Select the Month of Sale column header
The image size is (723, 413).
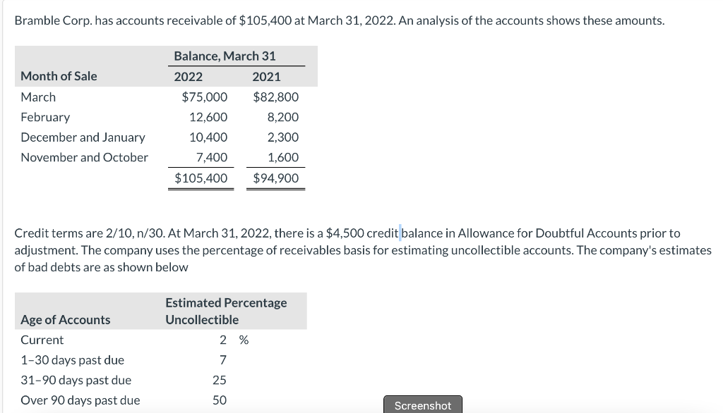(x=59, y=76)
